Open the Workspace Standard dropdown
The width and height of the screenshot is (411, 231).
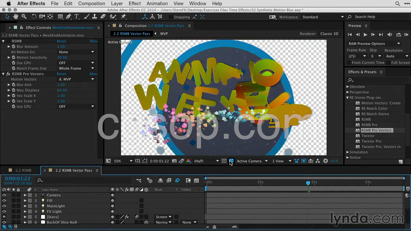click(x=323, y=17)
